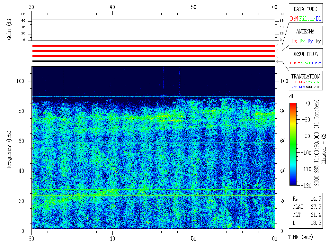
Task: Click the black translation indicator bar
Action: (x=153, y=61)
